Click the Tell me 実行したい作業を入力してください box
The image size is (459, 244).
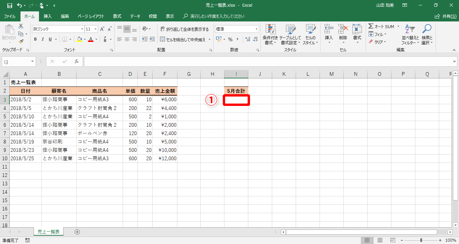pyautogui.click(x=214, y=16)
